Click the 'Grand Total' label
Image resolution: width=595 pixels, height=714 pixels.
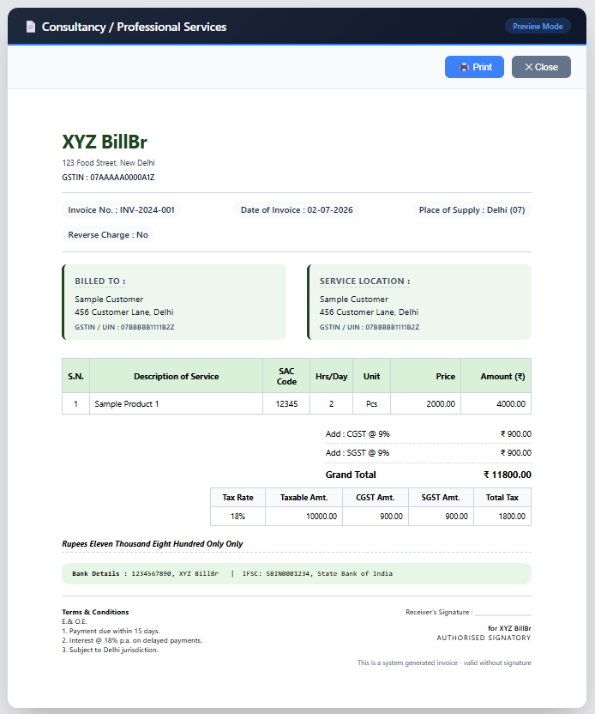point(351,475)
